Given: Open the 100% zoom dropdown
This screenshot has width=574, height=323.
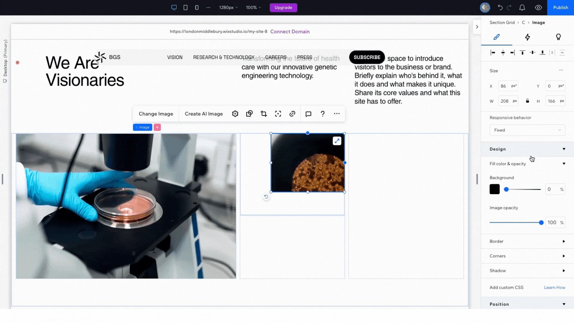Looking at the screenshot, I should (x=253, y=7).
